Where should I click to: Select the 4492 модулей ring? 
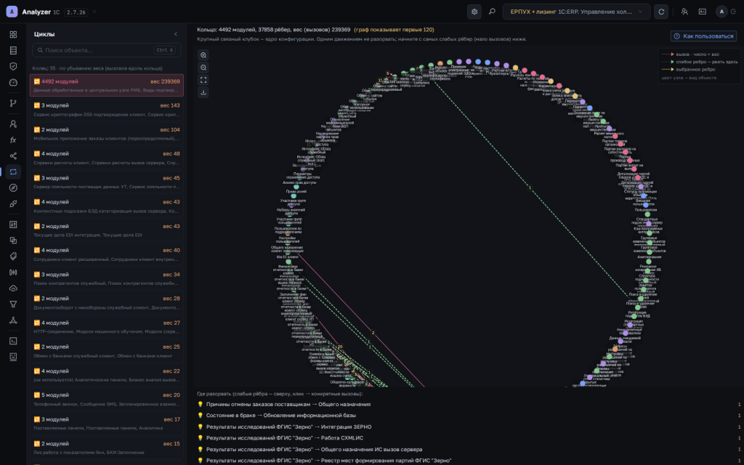point(106,85)
